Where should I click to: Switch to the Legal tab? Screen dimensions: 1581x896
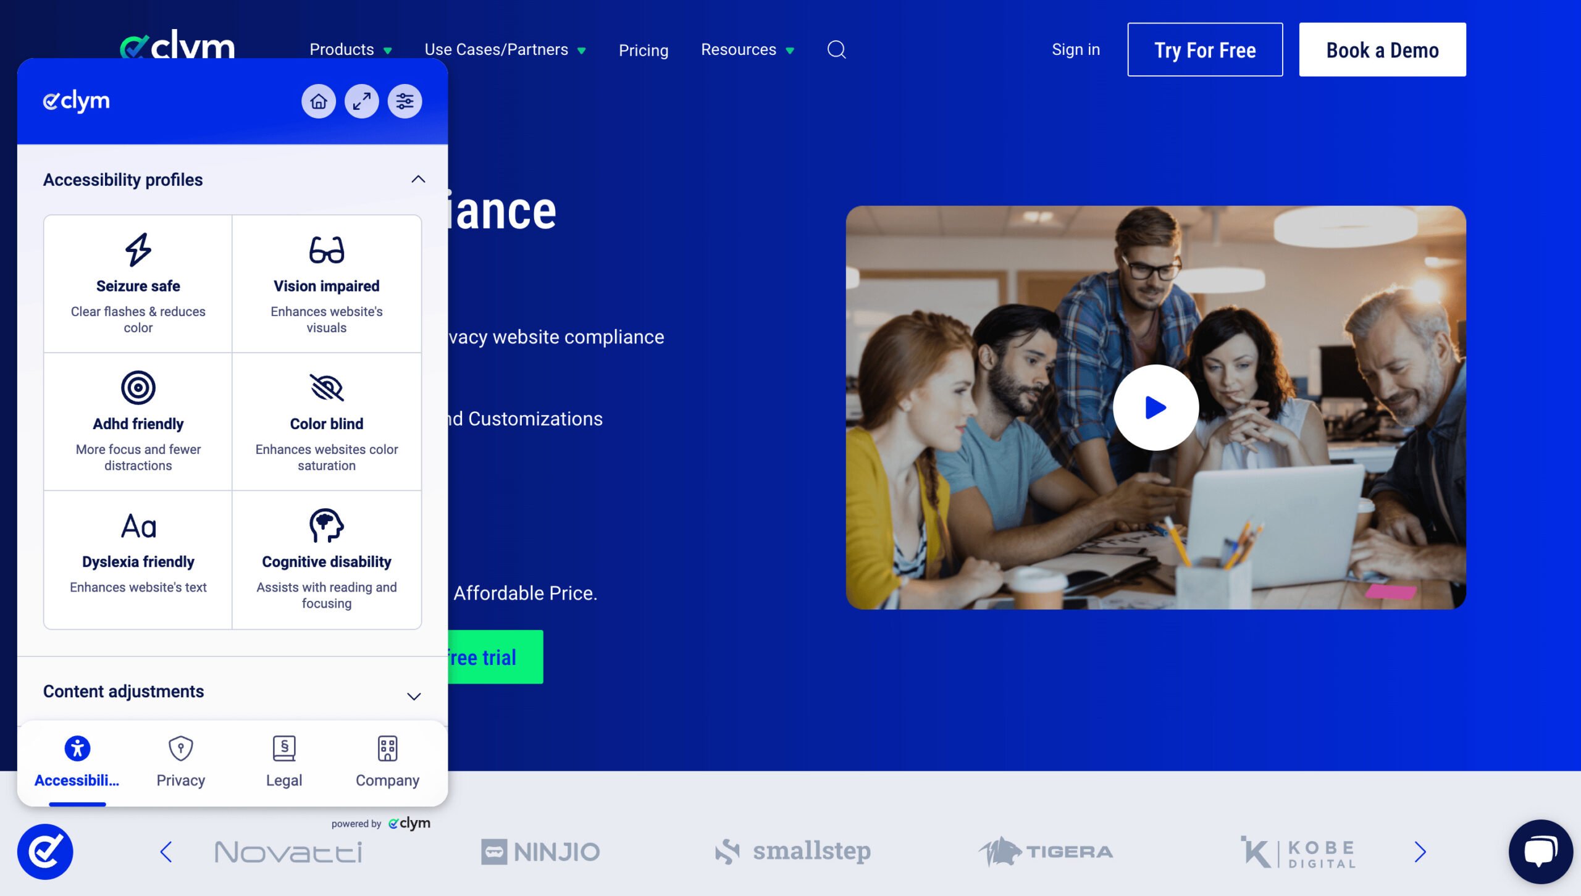pyautogui.click(x=284, y=762)
